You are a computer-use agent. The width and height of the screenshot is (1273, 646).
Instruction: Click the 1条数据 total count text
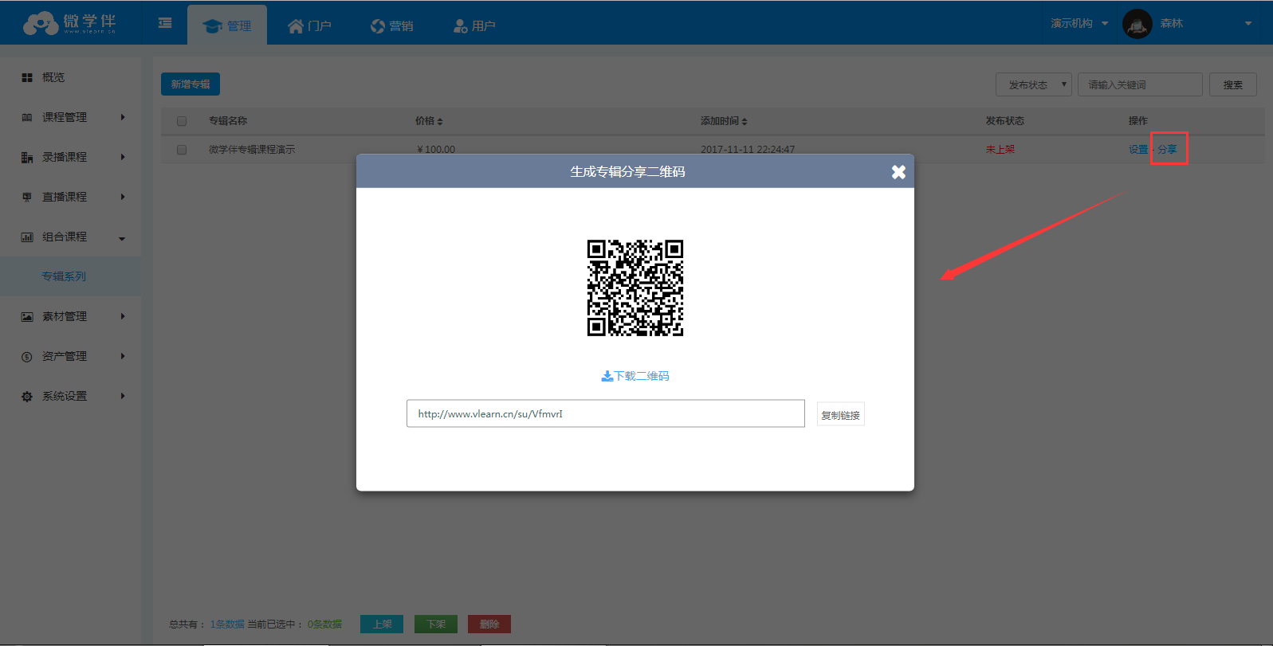pos(227,624)
